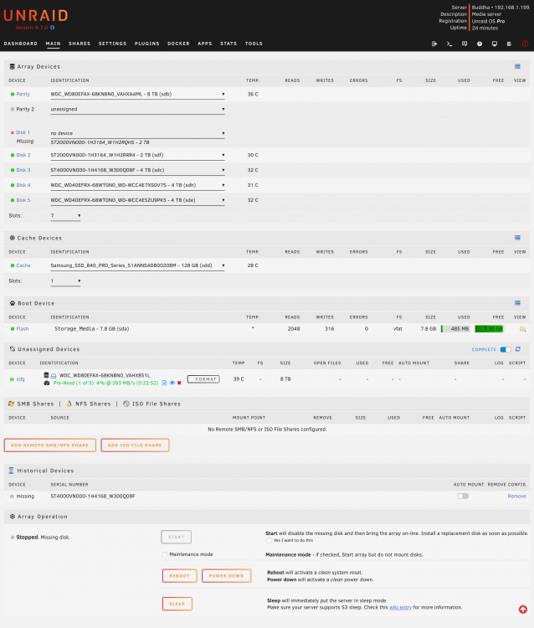Click the monitor info icon in header
534x628 pixels.
click(x=495, y=44)
